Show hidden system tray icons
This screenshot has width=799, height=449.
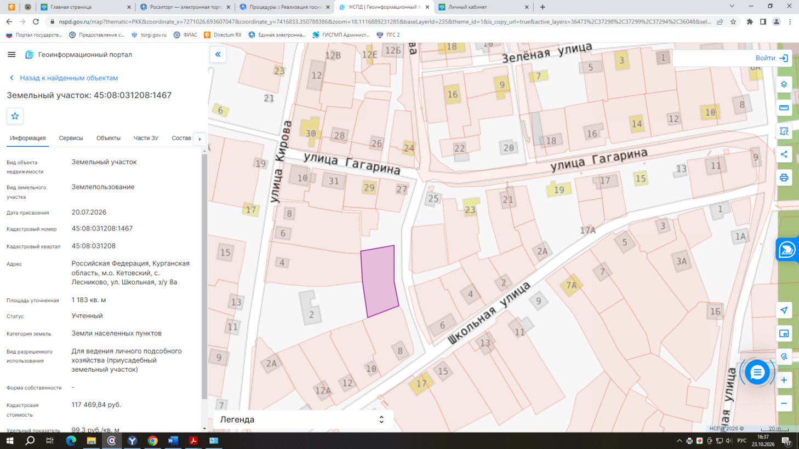click(x=680, y=441)
